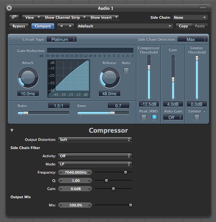
Task: Click the Ratio slider handle
Action: click(x=26, y=113)
